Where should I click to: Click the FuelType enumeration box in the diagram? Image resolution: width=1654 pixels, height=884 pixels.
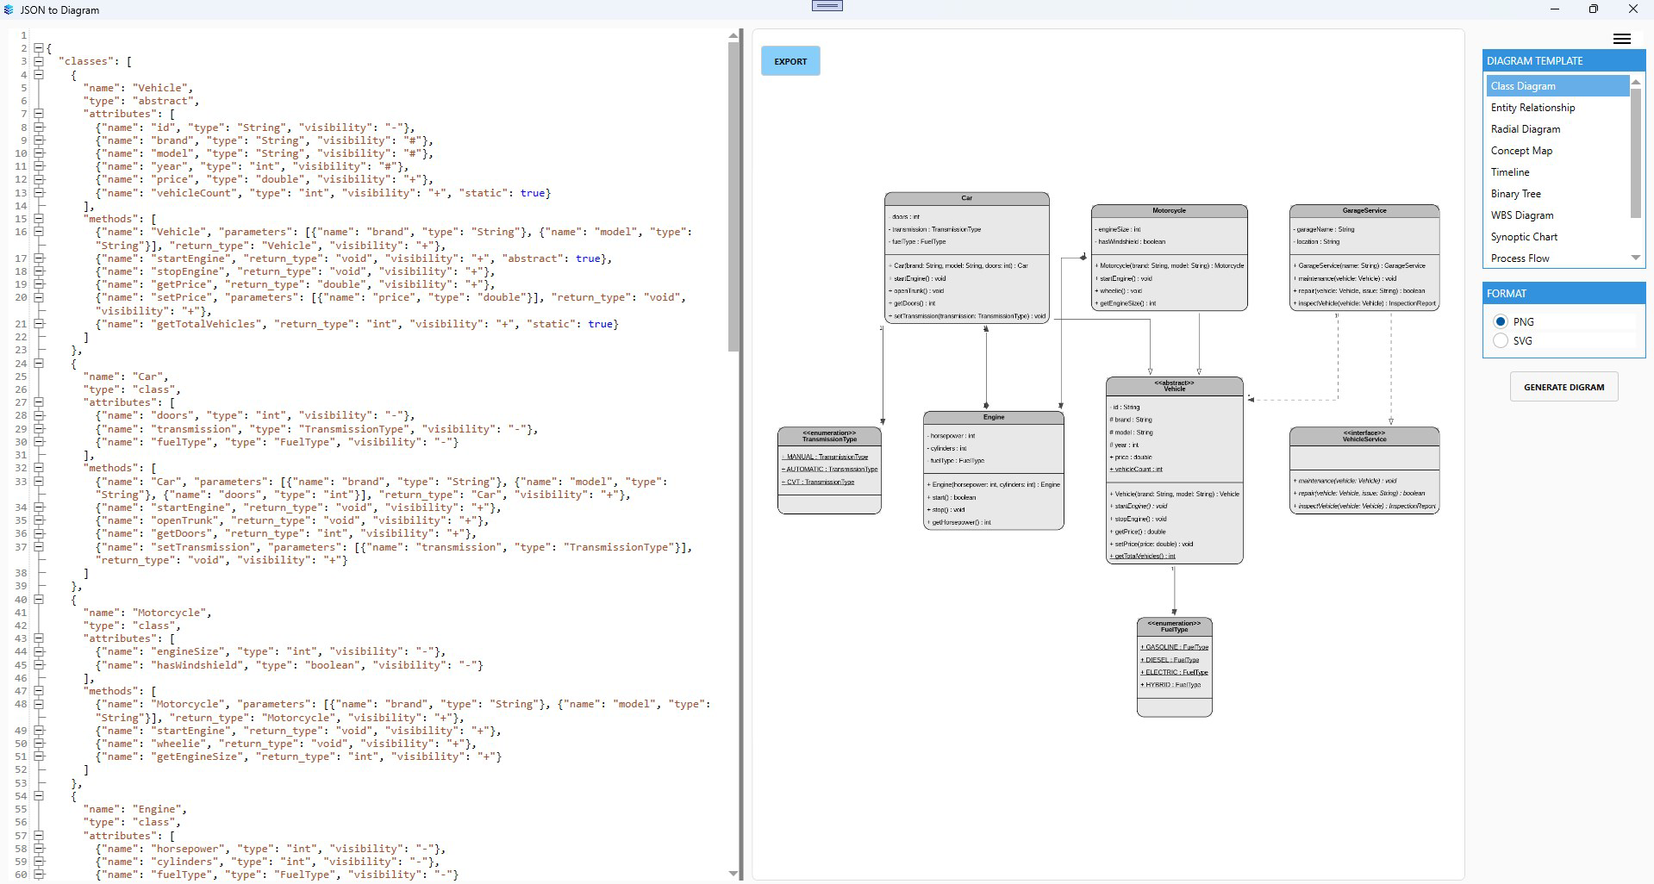point(1173,668)
